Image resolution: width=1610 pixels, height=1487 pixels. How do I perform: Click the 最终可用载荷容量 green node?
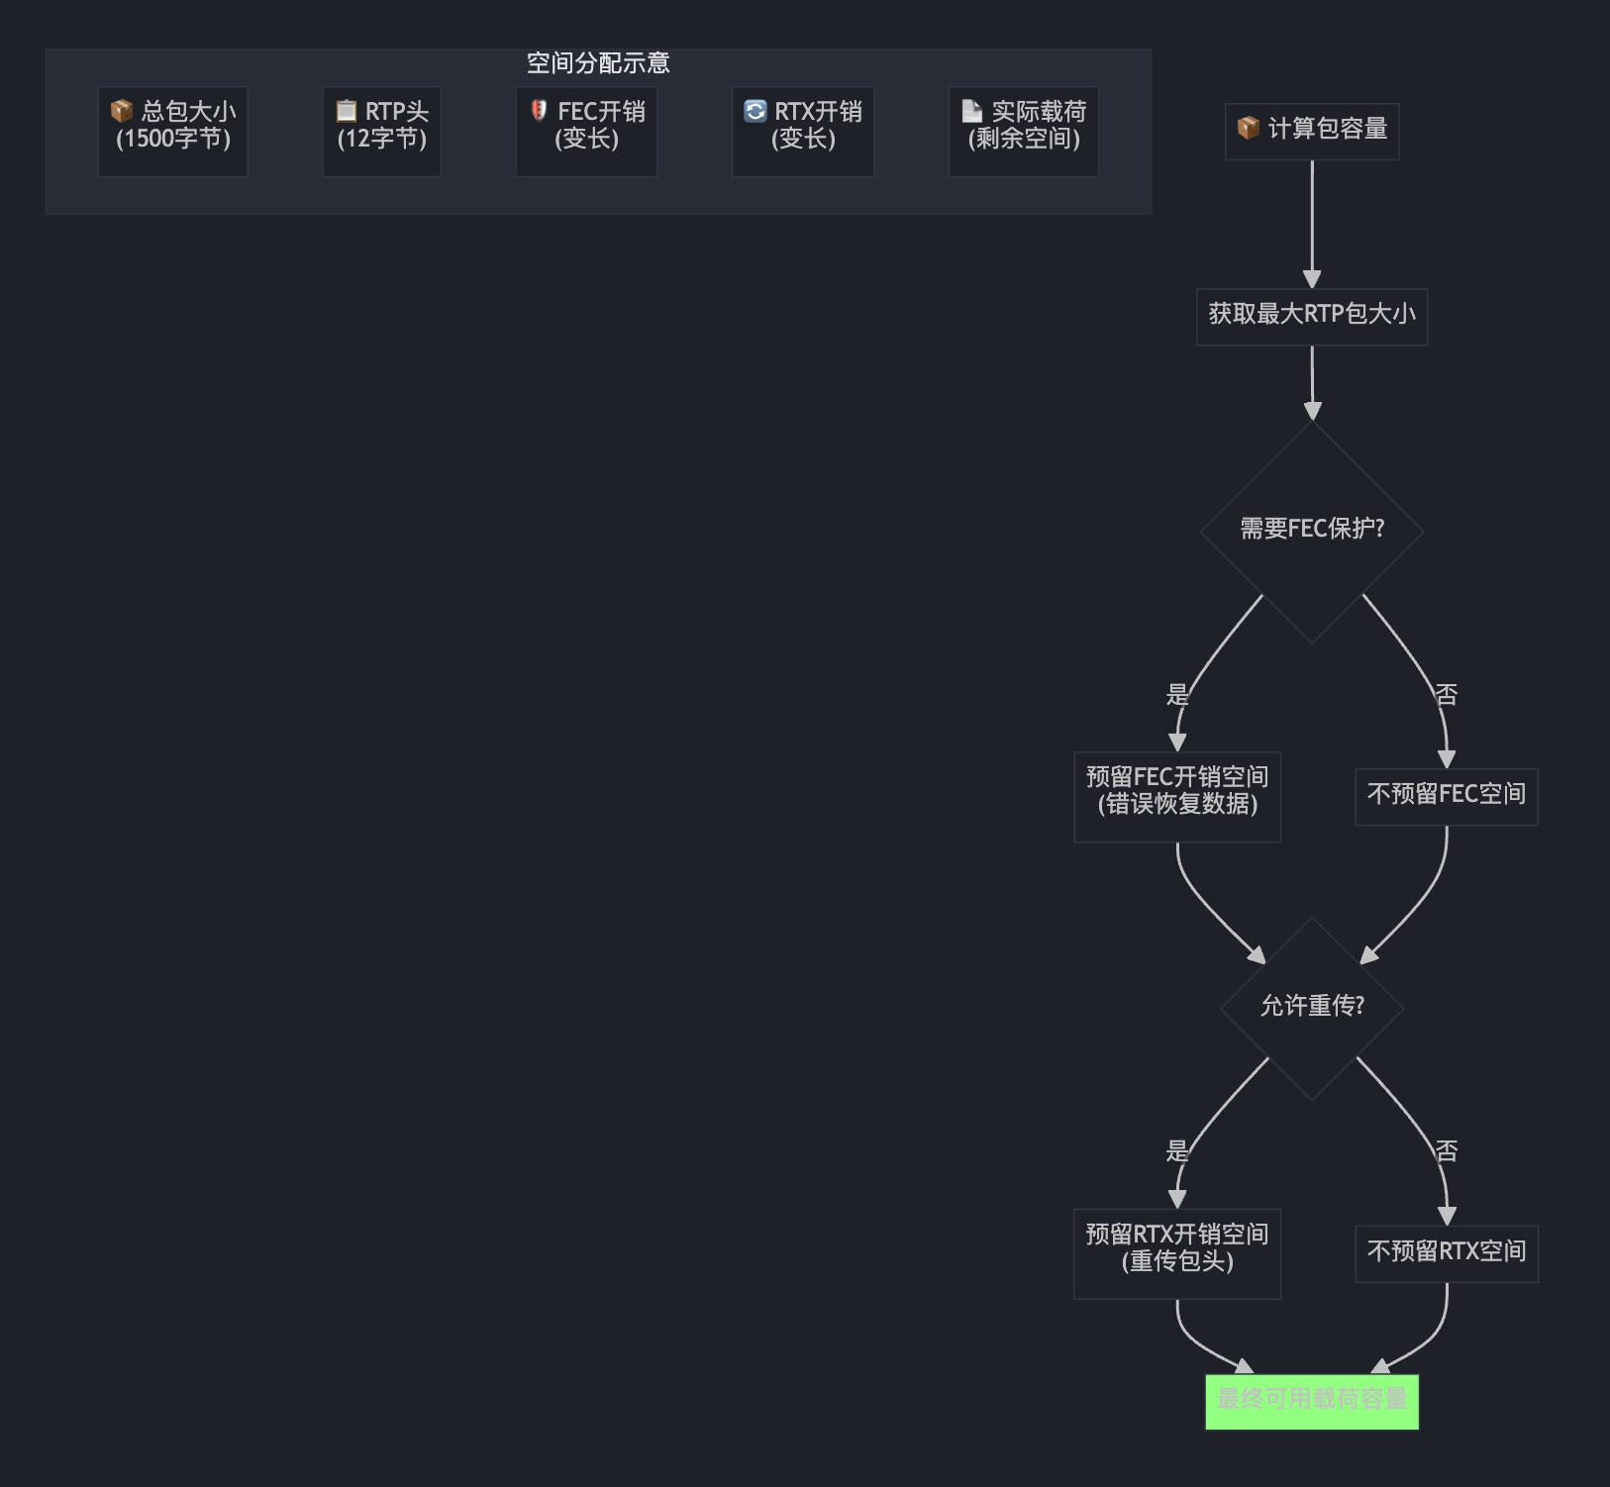click(x=1311, y=1400)
